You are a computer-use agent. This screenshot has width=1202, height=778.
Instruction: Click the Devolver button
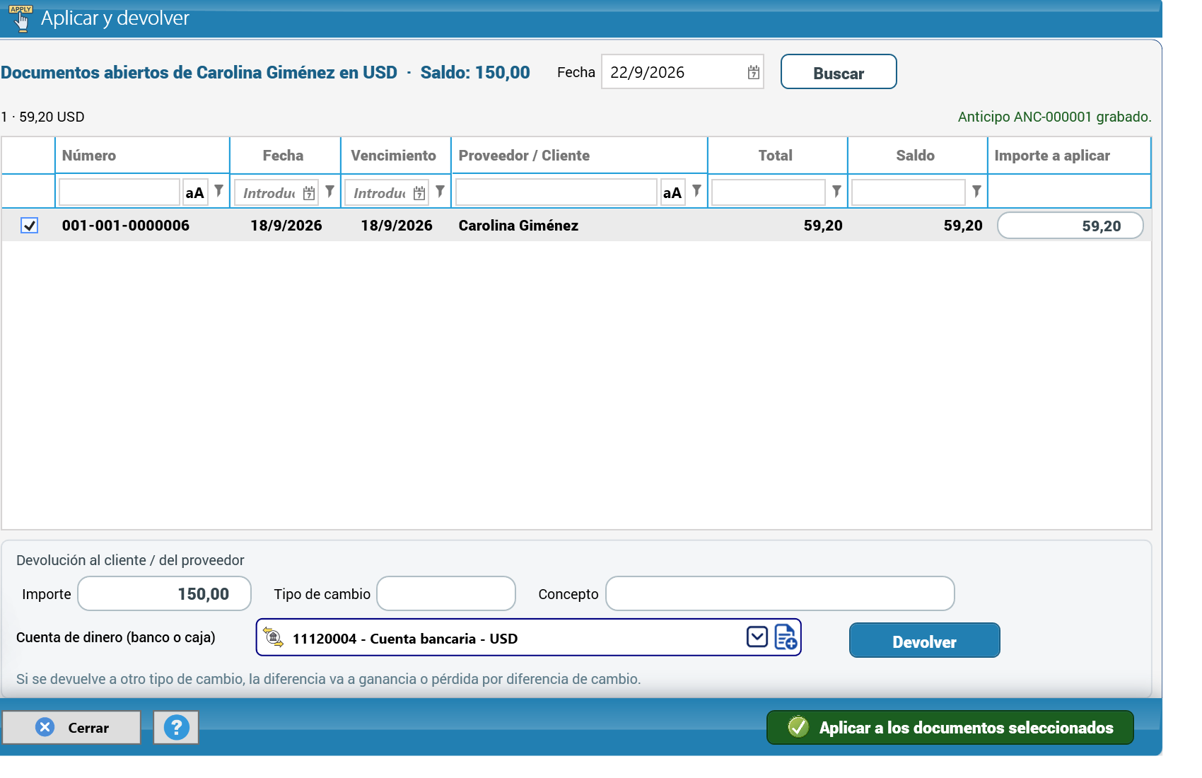pos(924,641)
